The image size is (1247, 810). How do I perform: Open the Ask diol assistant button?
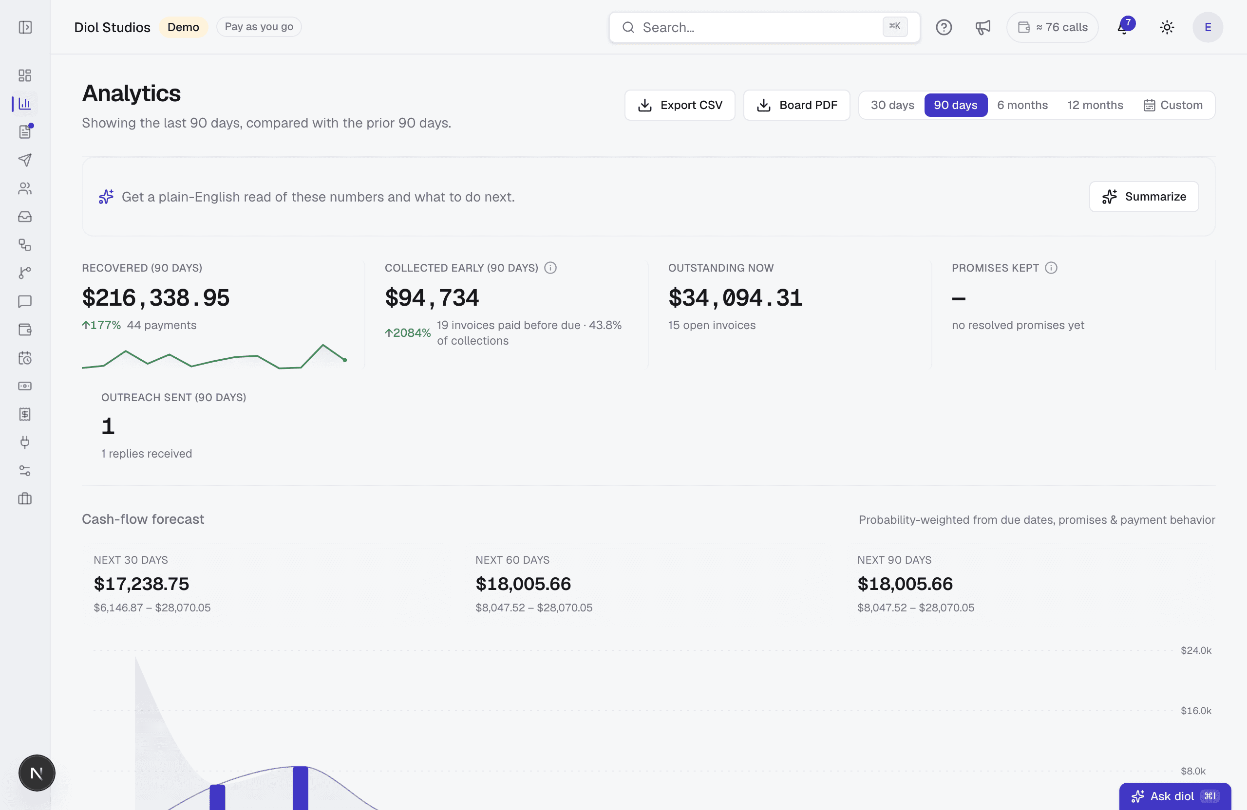click(1175, 796)
